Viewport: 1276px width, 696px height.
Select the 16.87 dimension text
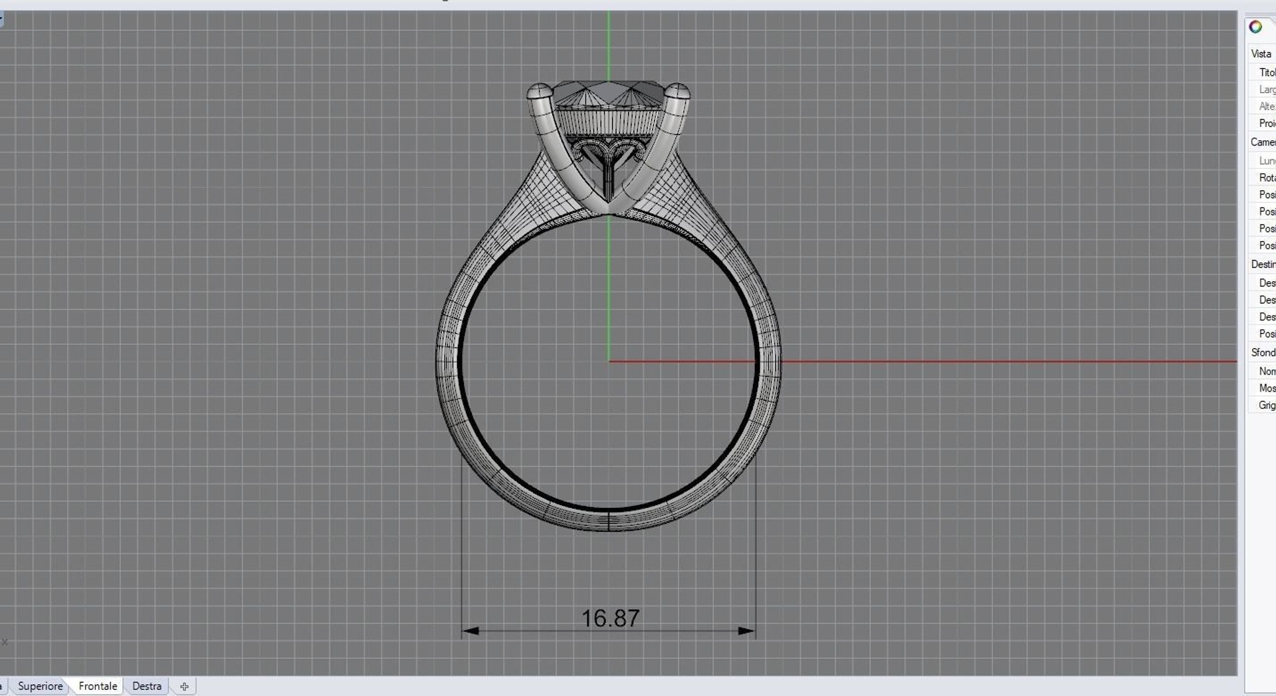610,618
